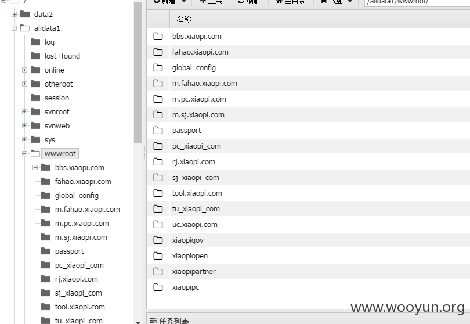Click the alidata1 open-folder icon in the tree
Image resolution: width=470 pixels, height=324 pixels.
(25, 28)
